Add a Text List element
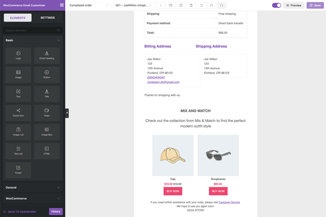The image size is (326, 217). (x=18, y=151)
